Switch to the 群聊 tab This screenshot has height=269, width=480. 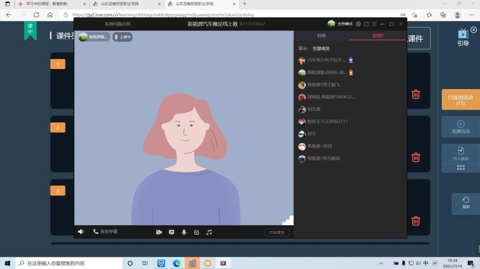coord(322,36)
